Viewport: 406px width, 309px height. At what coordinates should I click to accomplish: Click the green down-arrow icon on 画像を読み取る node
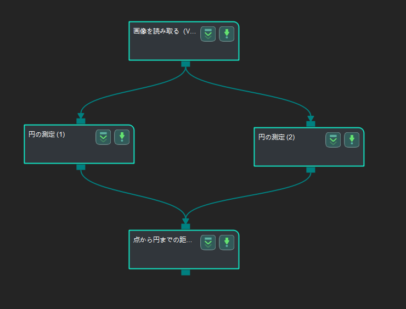[227, 34]
